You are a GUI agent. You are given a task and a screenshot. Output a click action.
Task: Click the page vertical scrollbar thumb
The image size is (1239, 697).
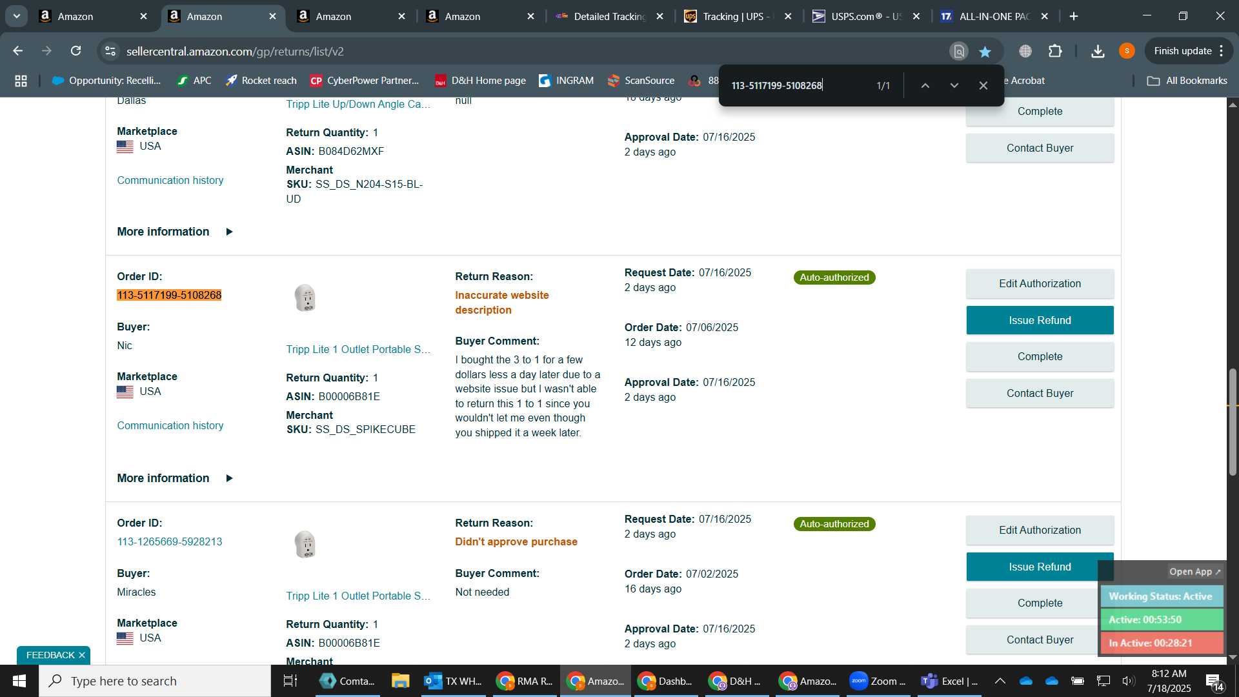tap(1233, 422)
